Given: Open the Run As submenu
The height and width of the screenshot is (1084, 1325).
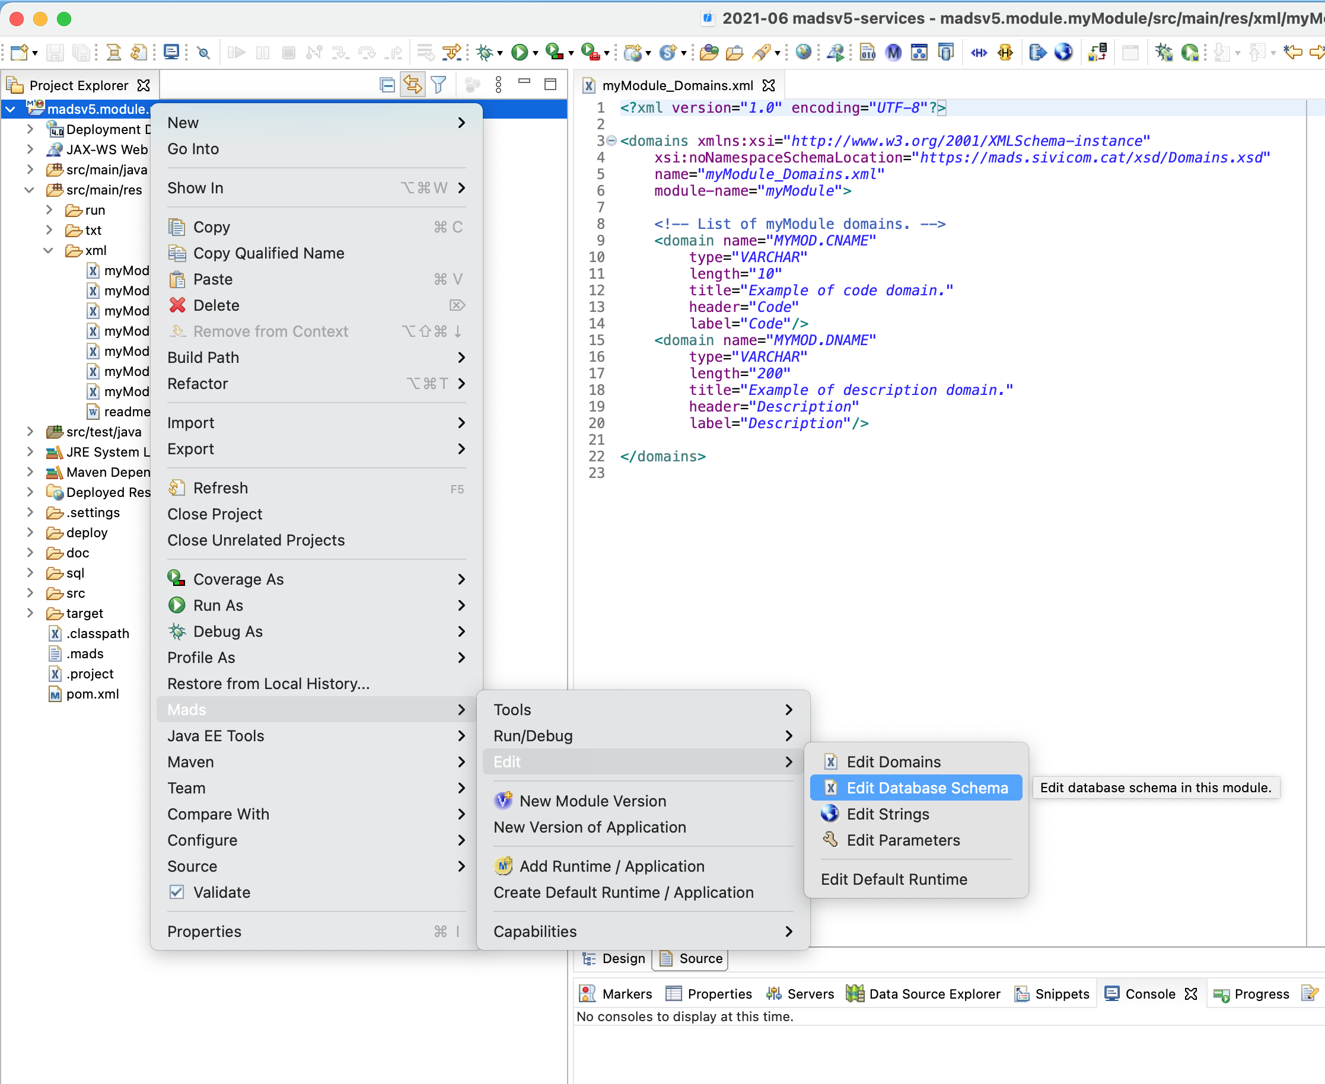Looking at the screenshot, I should [x=217, y=605].
